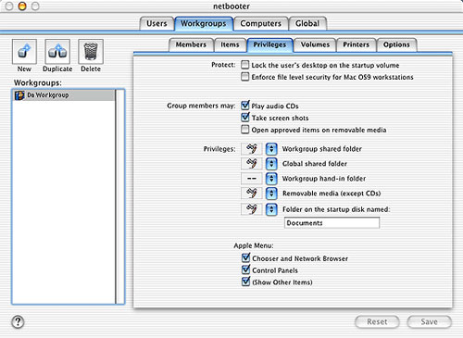Select the Privileges tab
The width and height of the screenshot is (463, 338).
click(x=269, y=44)
